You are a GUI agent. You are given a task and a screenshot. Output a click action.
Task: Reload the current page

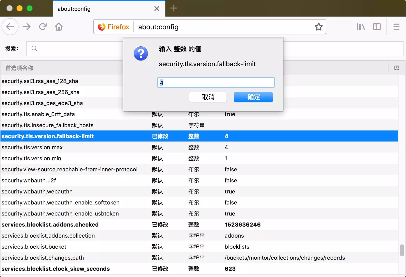pyautogui.click(x=43, y=27)
